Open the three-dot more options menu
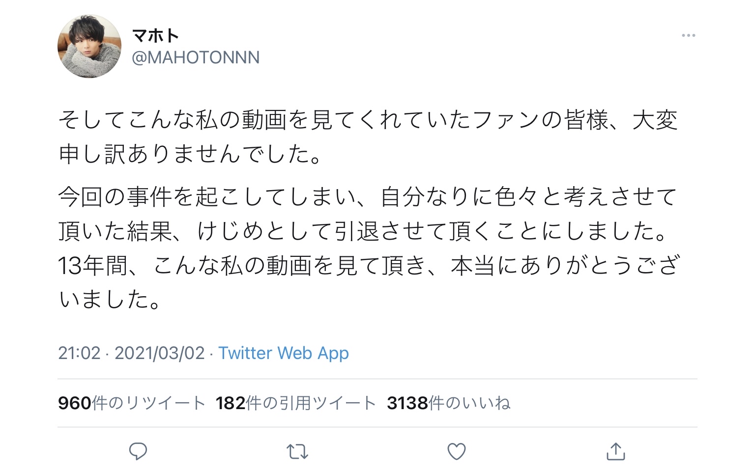This screenshot has width=755, height=471. pos(688,35)
